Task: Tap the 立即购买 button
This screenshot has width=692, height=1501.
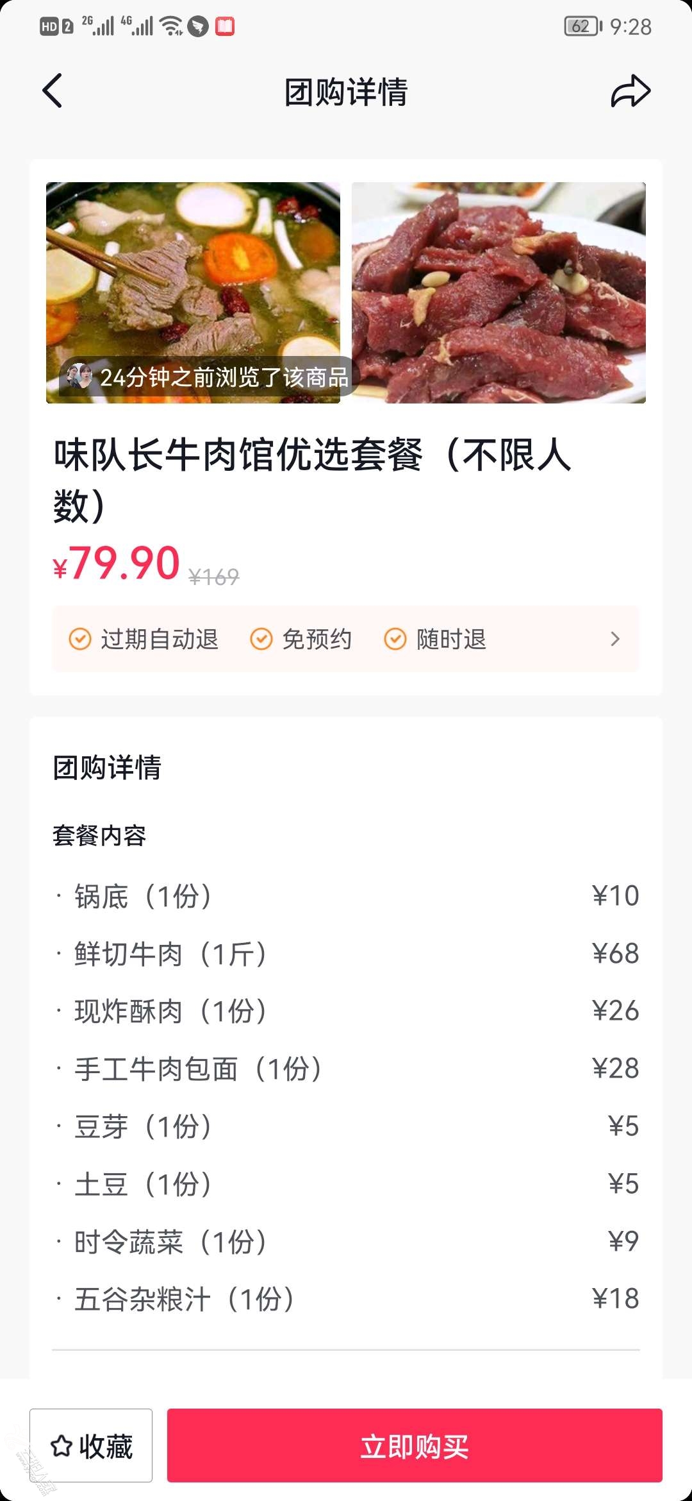Action: [415, 1445]
